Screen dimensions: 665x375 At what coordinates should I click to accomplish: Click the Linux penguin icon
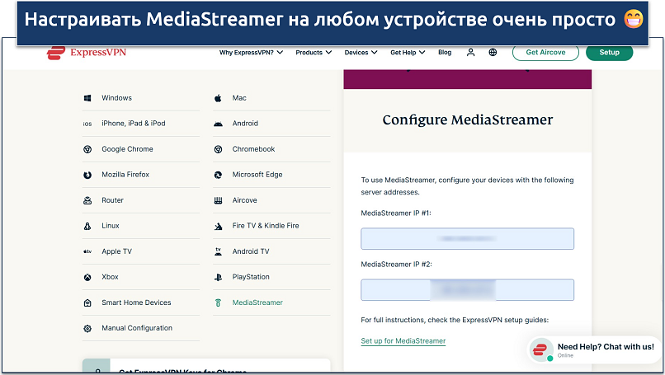(x=87, y=226)
